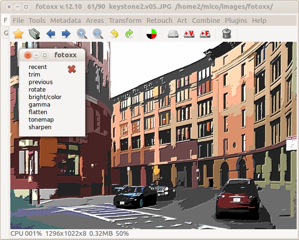Click the red X in recent list

point(72,69)
